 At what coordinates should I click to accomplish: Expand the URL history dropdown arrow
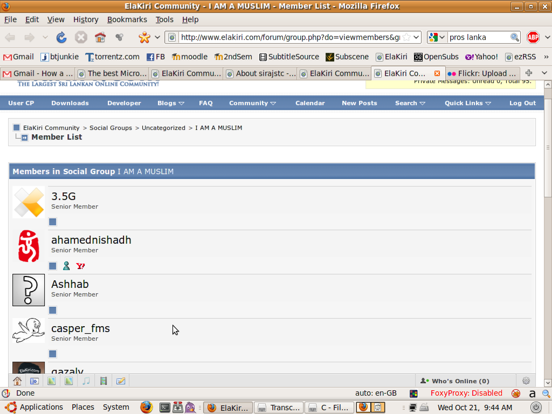point(416,37)
